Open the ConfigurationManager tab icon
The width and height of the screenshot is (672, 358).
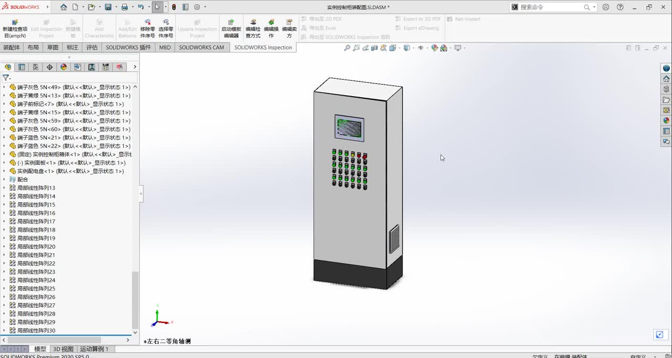(36, 67)
